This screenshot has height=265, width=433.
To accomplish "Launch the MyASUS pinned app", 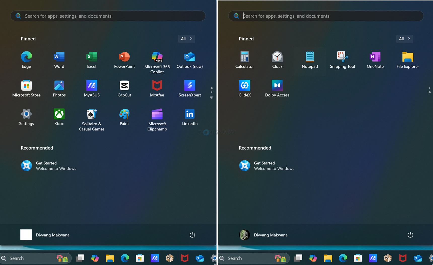I will [x=92, y=89].
